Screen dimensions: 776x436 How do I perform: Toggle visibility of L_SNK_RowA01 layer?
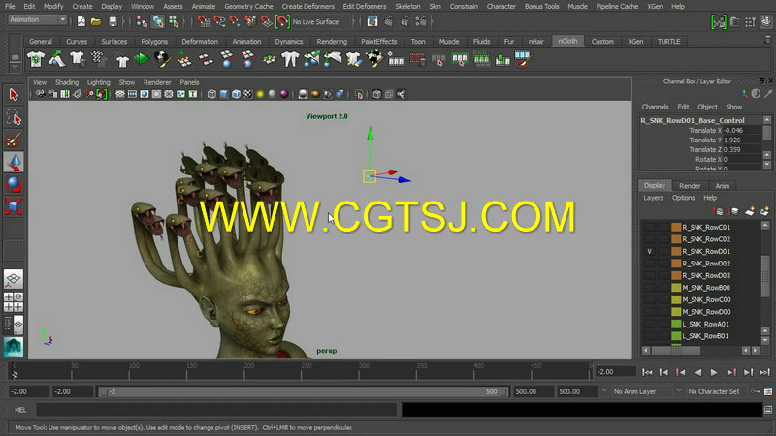click(649, 324)
